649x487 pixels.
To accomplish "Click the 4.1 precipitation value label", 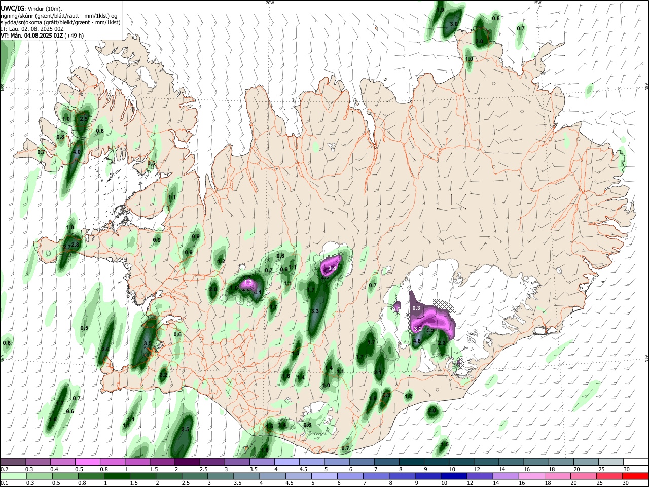I will [x=257, y=292].
